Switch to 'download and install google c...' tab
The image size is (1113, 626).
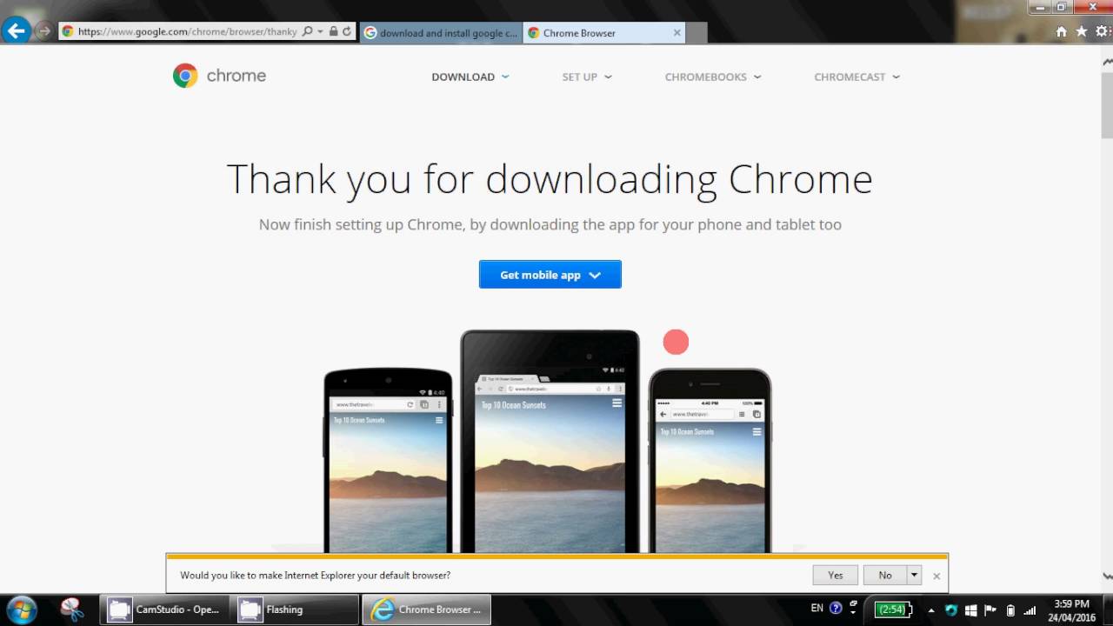coord(441,33)
